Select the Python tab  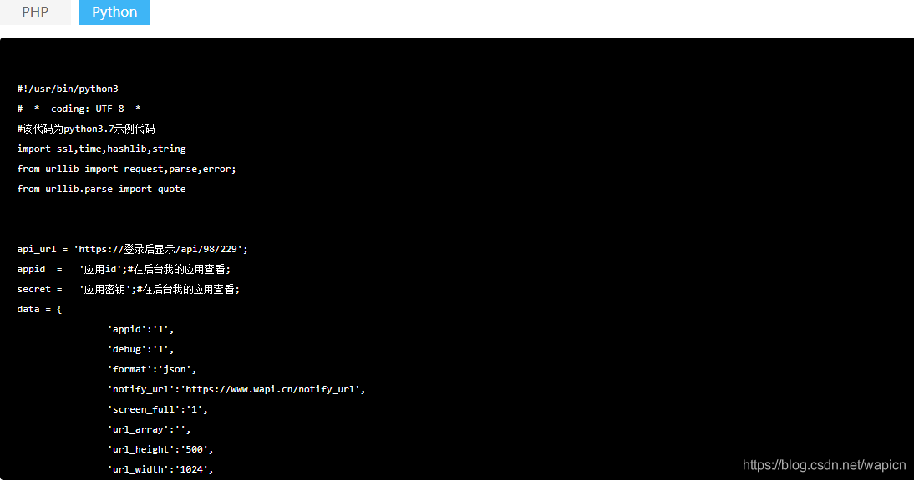(x=114, y=12)
